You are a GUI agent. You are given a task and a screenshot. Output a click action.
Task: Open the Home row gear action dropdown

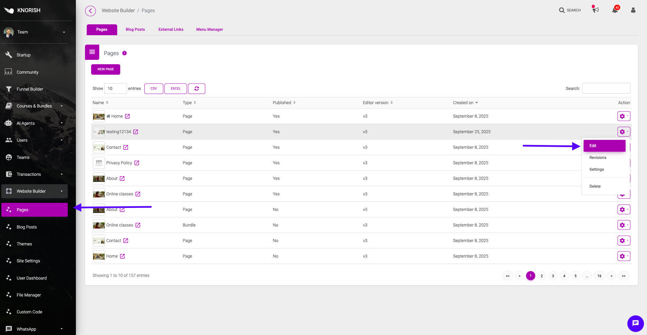623,116
